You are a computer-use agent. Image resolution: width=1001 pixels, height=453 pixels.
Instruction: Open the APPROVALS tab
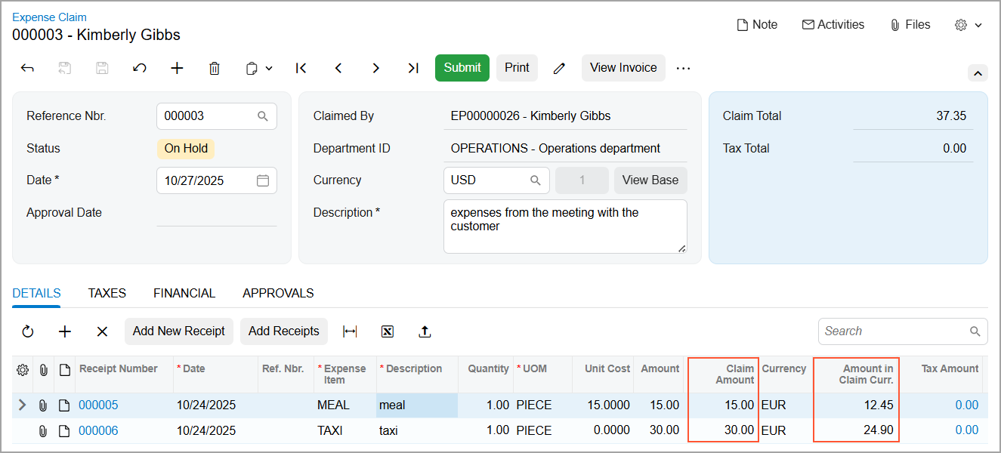[x=278, y=293]
